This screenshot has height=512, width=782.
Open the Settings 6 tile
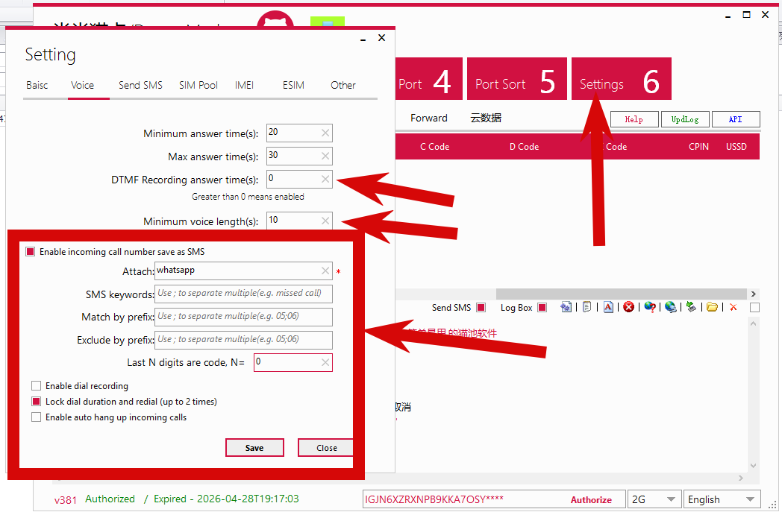coord(621,79)
